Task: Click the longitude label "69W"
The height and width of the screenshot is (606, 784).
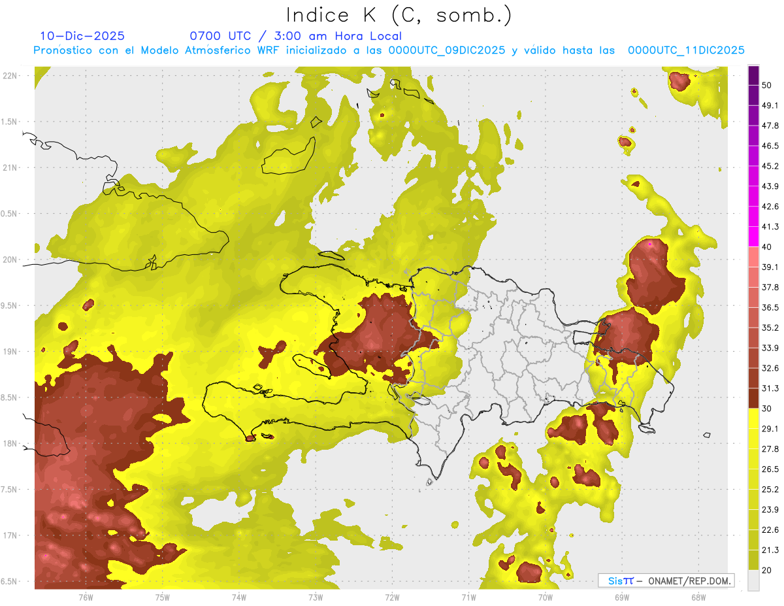Action: [x=622, y=597]
